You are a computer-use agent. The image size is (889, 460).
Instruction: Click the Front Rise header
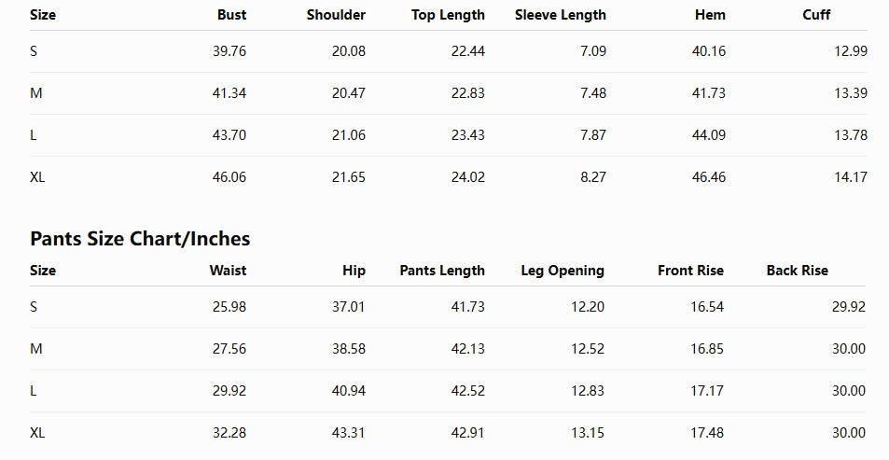point(690,271)
